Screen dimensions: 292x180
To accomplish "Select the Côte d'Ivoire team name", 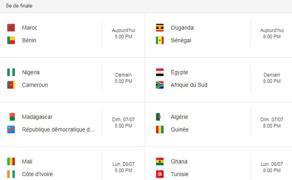I will point(37,174).
